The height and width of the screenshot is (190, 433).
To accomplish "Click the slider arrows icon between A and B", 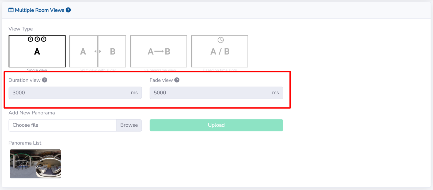I will [x=98, y=51].
